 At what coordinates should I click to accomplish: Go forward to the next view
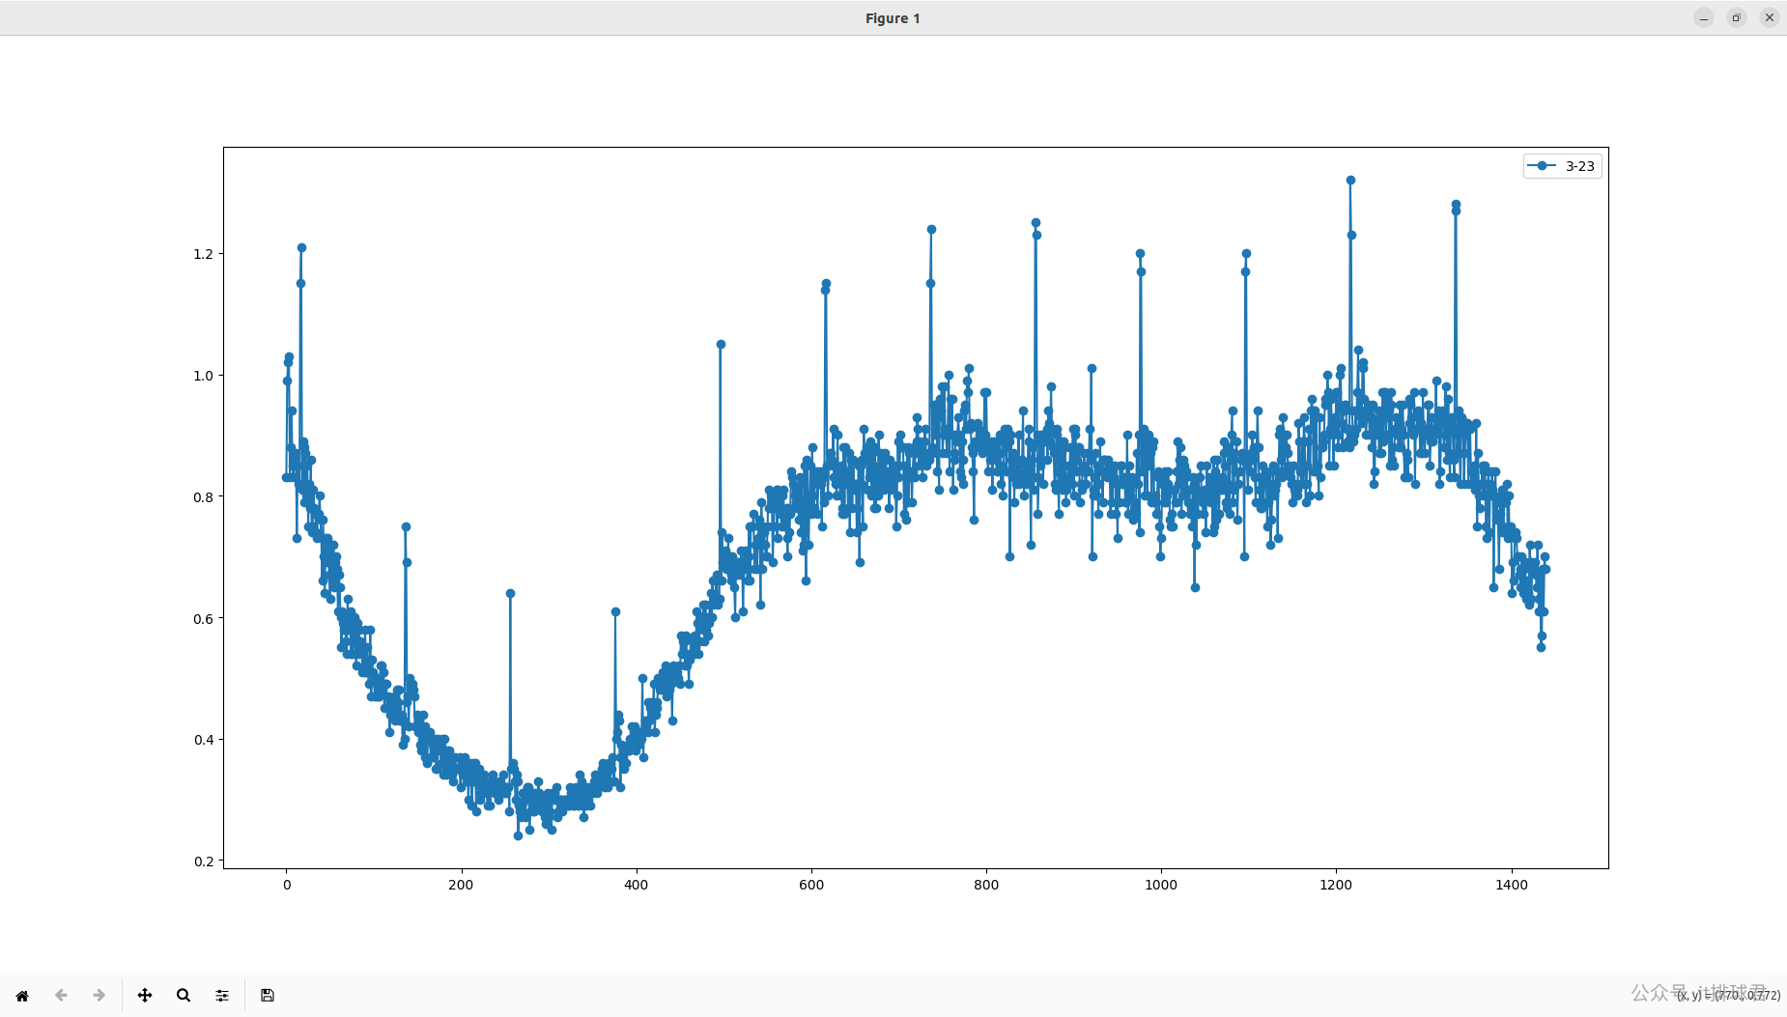click(99, 995)
